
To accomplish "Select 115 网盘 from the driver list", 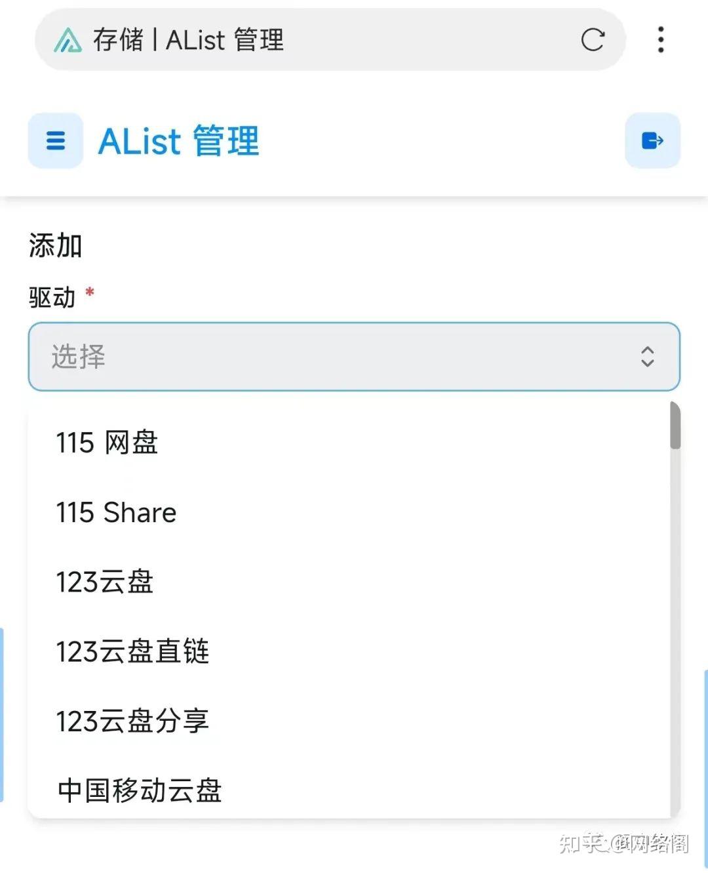I will [x=106, y=443].
